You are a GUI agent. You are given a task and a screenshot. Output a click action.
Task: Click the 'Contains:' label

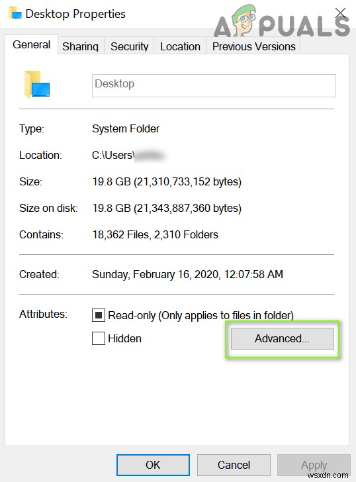(41, 234)
